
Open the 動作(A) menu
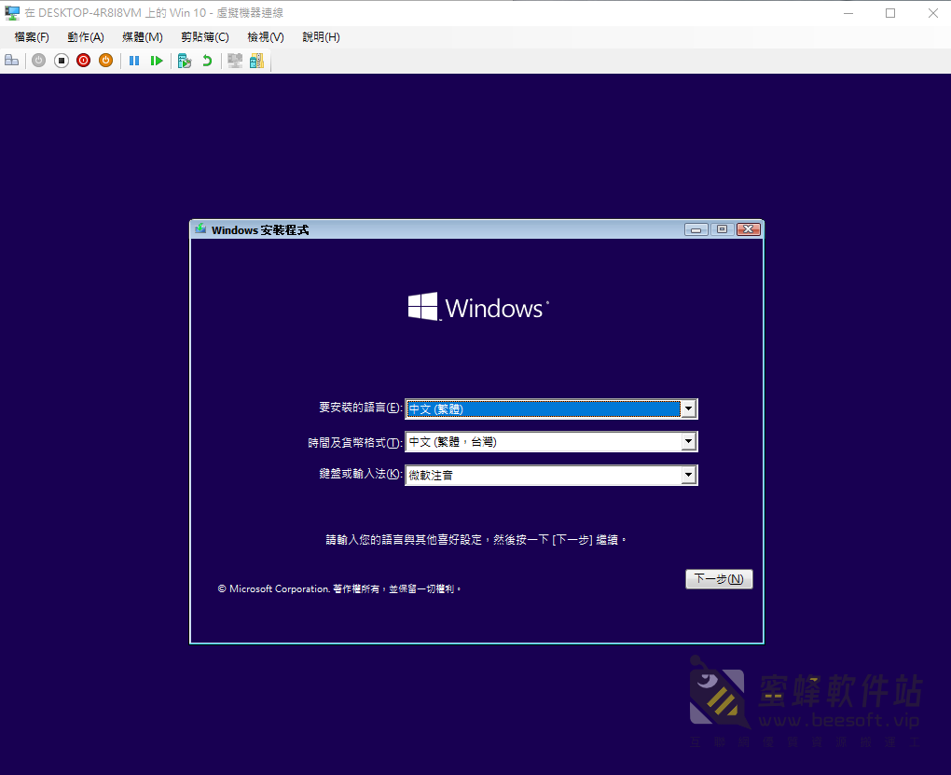tap(86, 37)
